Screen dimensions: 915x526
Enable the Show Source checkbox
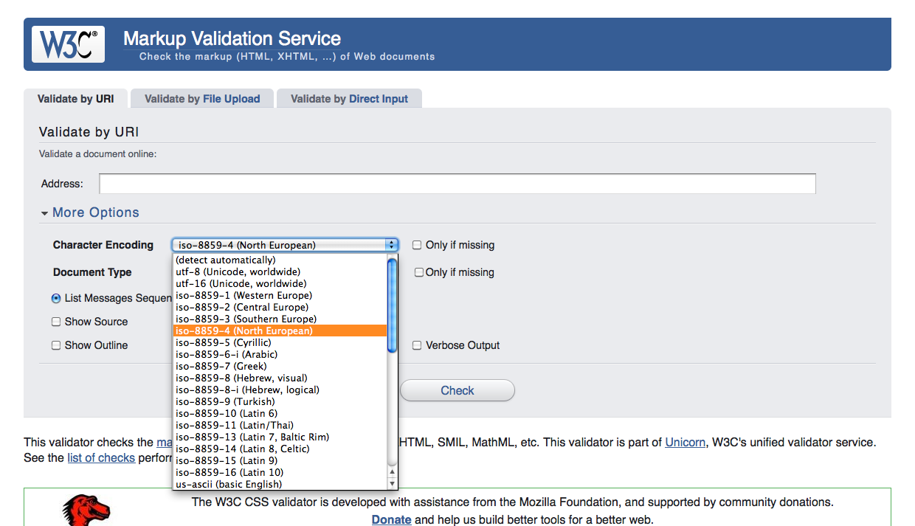[x=56, y=322]
